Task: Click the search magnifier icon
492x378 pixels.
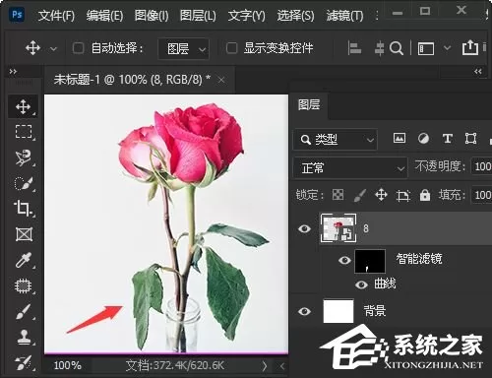Action: [x=397, y=48]
